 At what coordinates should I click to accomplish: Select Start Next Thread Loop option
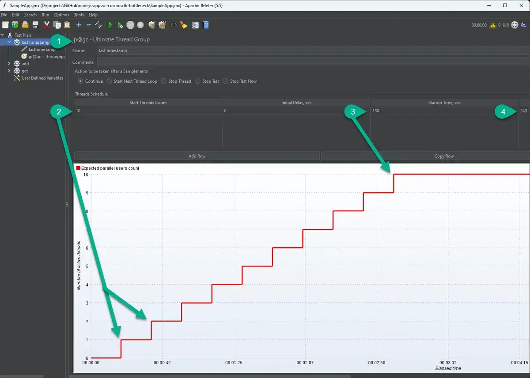pyautogui.click(x=109, y=81)
